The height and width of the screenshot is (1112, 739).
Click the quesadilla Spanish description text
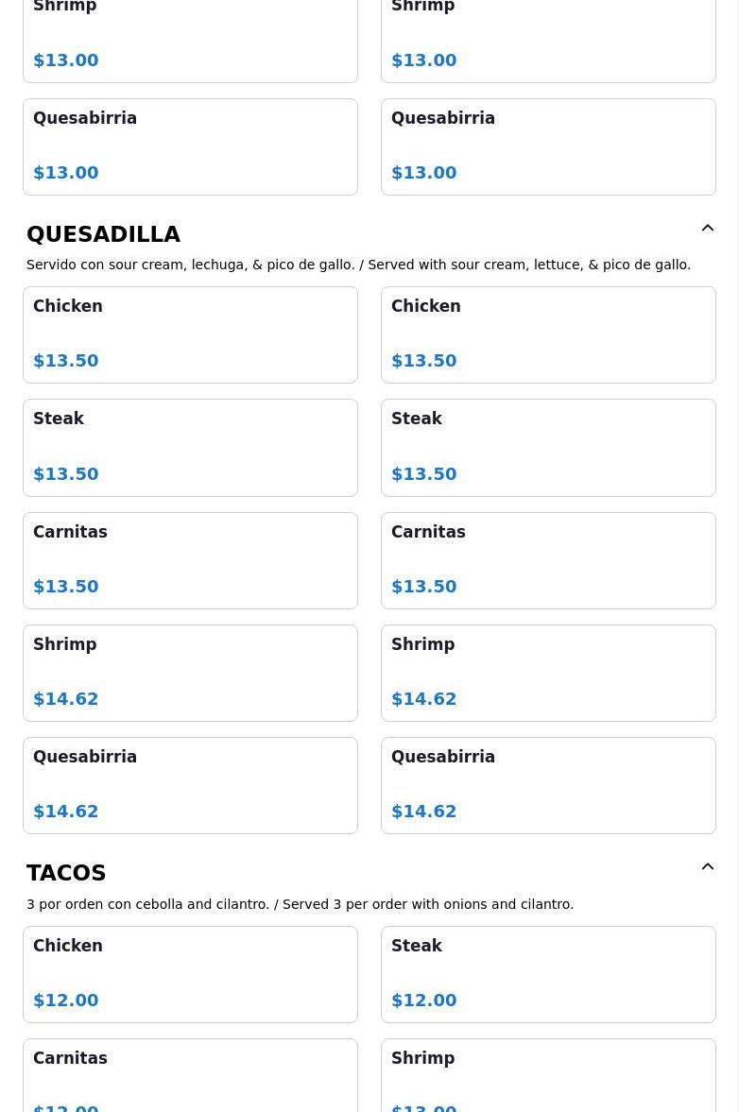pos(359,265)
